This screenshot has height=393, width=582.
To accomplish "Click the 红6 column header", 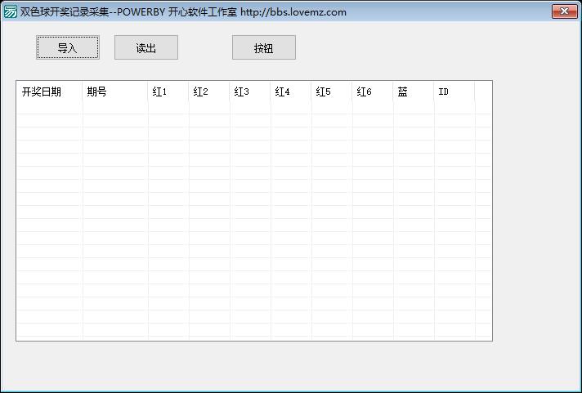I will (373, 92).
